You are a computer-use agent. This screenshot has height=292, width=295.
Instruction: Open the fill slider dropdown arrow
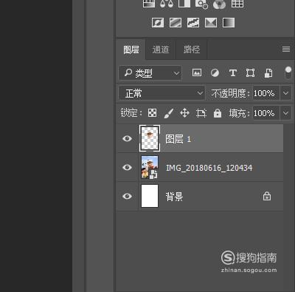pos(285,113)
